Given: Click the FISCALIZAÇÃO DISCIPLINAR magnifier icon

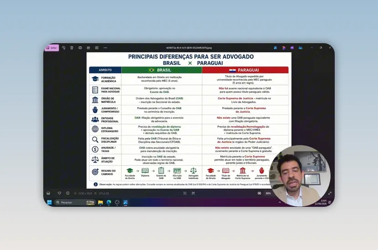Looking at the screenshot, I should 95,140.
